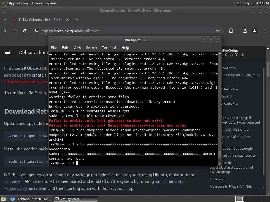Screen dimensions: 270x202
Task: Click the terminal window menu icon
Action: pyautogui.click(x=52, y=40)
